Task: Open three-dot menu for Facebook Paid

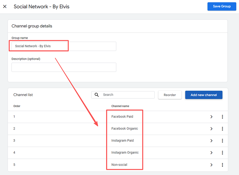Action: click(222, 117)
